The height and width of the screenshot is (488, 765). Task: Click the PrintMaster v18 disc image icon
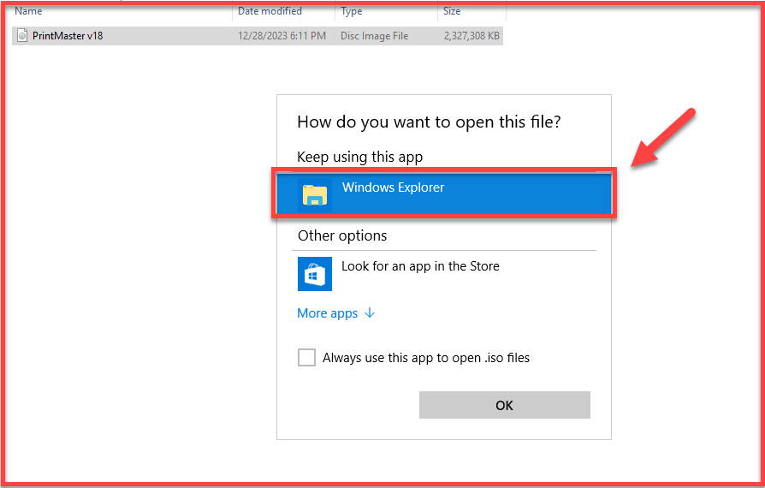click(22, 36)
